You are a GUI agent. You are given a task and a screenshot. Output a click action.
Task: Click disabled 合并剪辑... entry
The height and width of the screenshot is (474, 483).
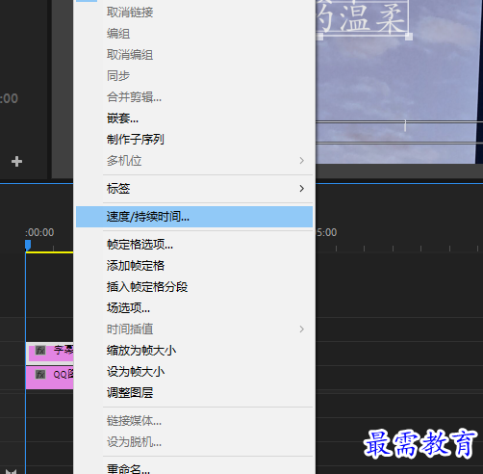pos(194,97)
